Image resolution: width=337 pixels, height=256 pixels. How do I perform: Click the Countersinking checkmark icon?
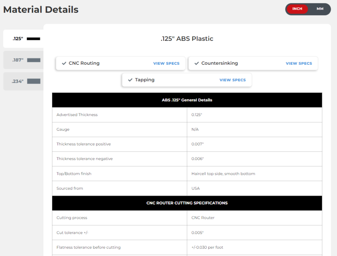click(x=197, y=63)
